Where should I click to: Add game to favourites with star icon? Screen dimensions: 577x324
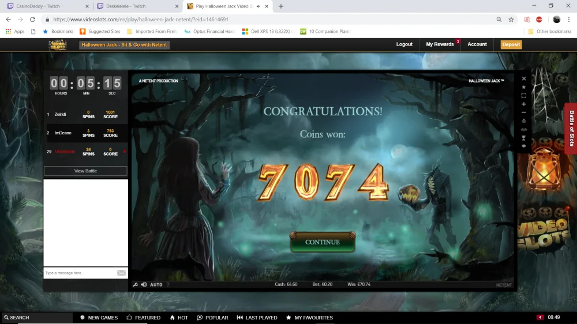tap(524, 87)
